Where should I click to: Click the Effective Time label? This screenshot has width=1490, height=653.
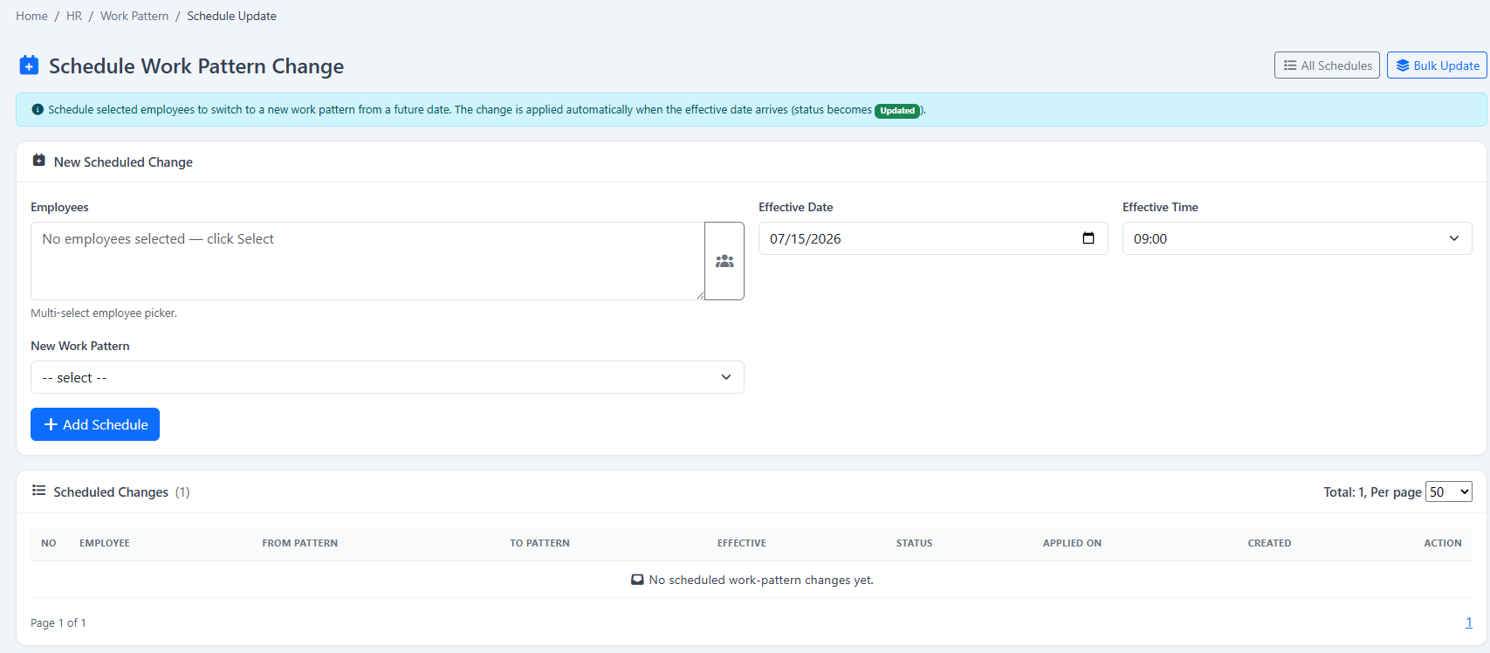click(1160, 207)
